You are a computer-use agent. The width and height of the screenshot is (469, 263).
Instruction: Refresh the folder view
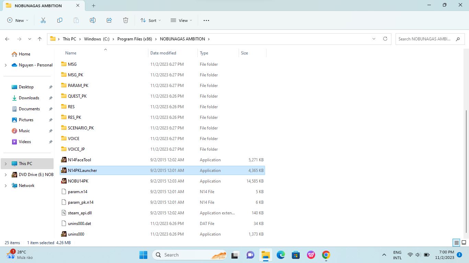pos(385,39)
